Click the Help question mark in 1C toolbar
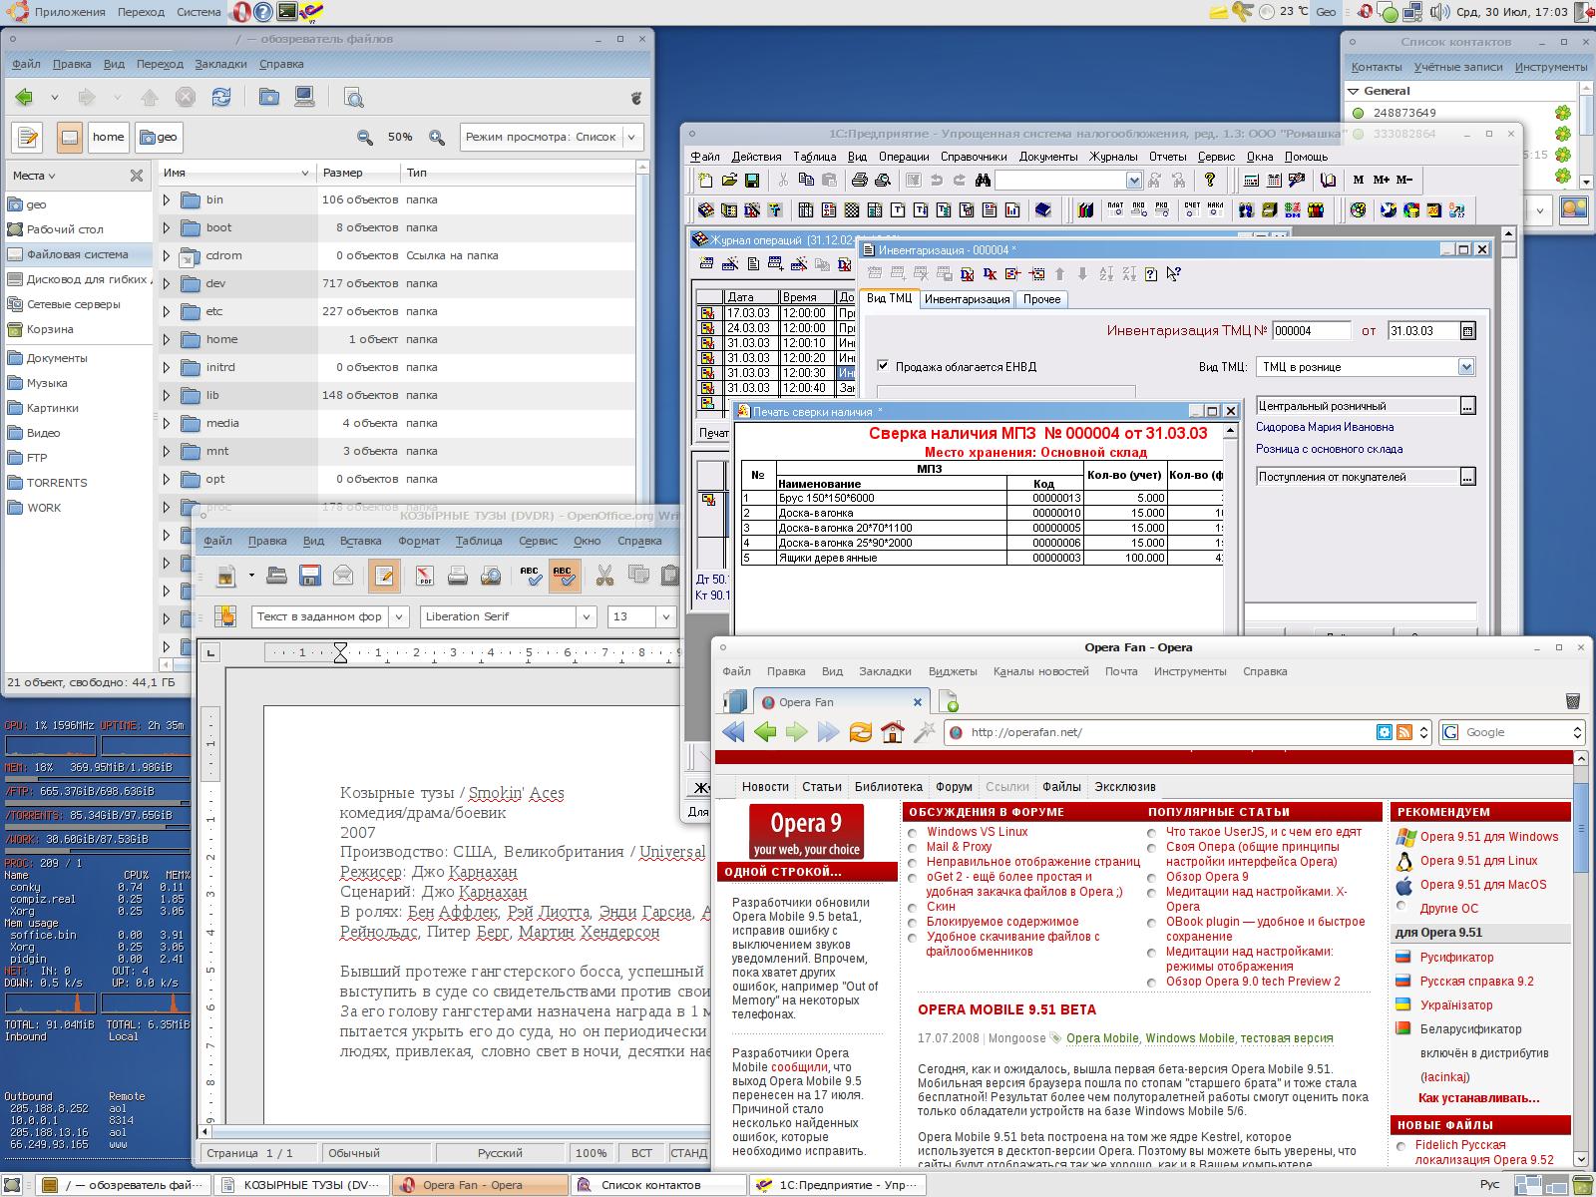1596x1197 pixels. tap(1210, 181)
